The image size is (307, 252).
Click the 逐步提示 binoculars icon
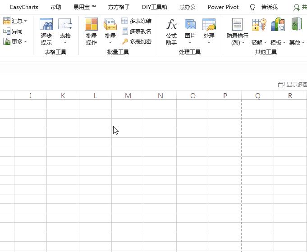coord(46,24)
